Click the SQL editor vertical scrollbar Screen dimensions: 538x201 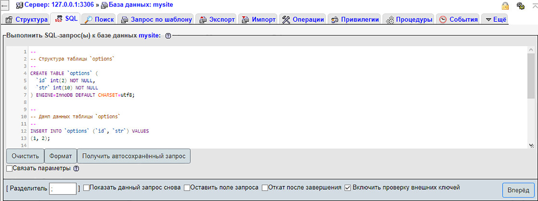531,77
